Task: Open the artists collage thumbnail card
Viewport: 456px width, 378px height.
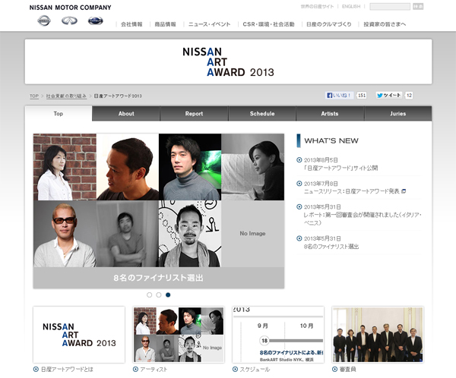Action: 179,335
